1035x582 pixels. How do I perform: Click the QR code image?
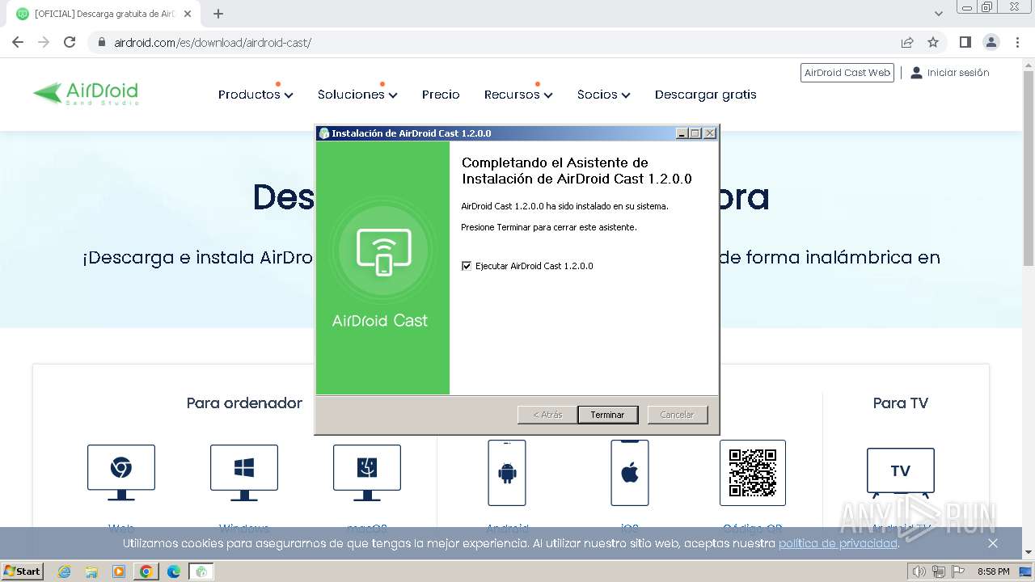[x=753, y=473]
